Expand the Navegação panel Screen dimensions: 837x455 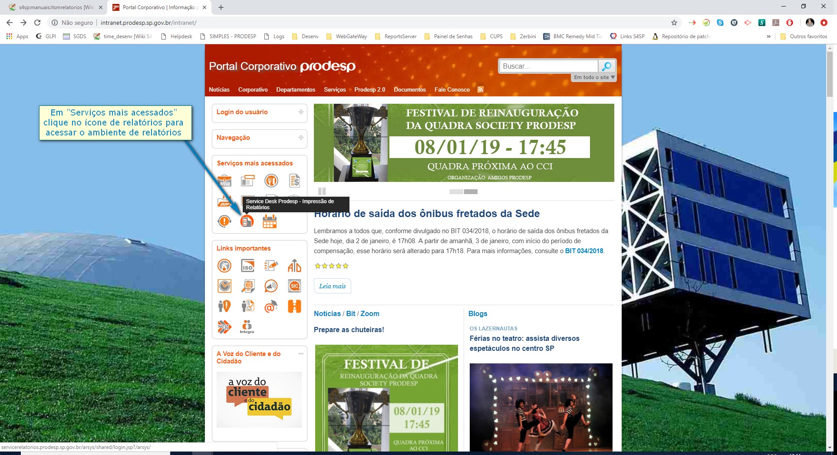301,138
